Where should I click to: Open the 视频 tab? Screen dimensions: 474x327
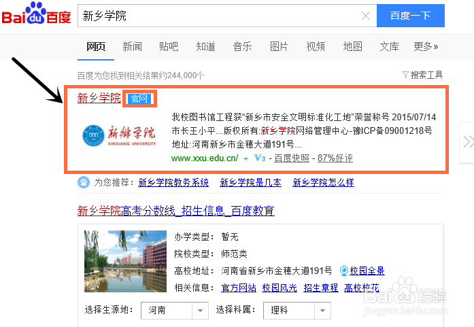coord(316,46)
